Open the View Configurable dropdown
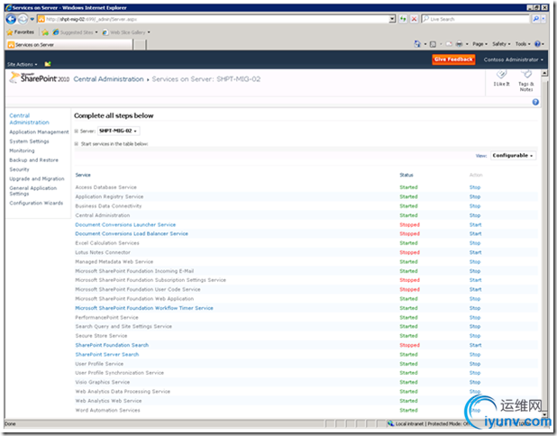This screenshot has height=436, width=557. 513,156
